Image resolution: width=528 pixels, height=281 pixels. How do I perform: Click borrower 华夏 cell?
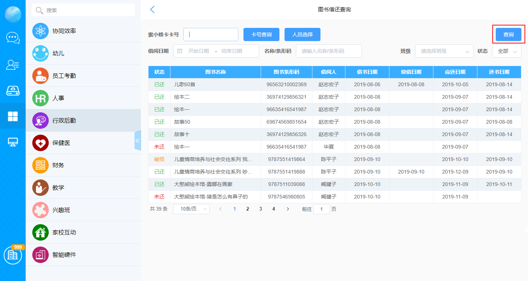click(x=329, y=147)
